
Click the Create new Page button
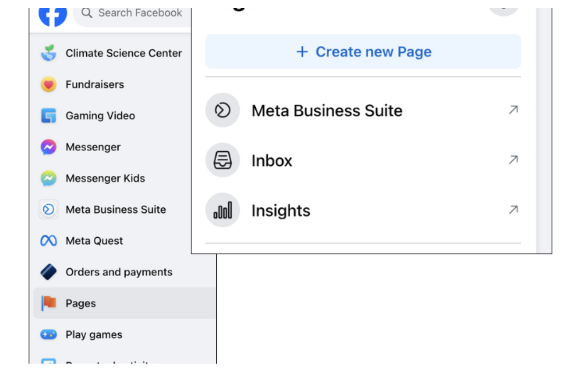point(363,51)
